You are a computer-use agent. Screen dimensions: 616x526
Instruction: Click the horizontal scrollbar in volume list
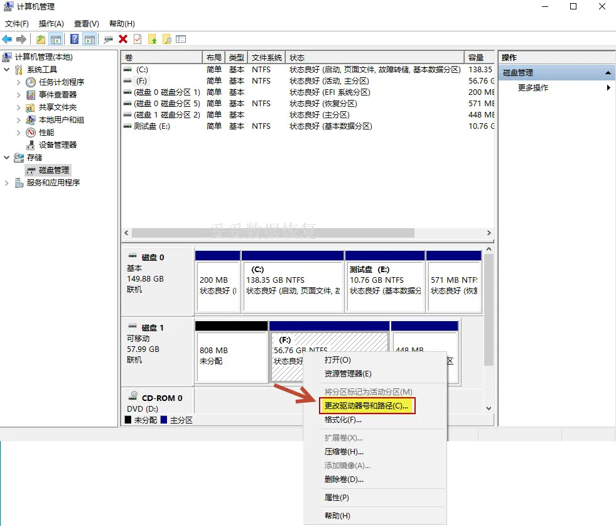click(x=273, y=233)
